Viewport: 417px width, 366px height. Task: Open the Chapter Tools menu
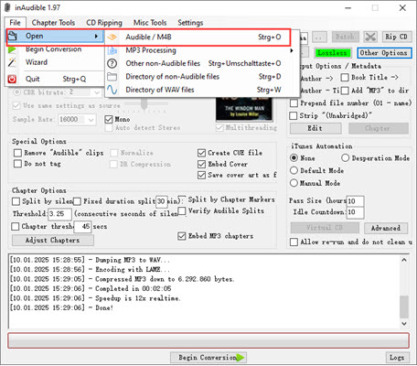pos(53,23)
